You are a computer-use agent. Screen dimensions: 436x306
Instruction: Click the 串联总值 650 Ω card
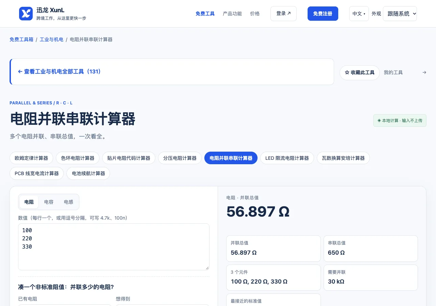point(371,249)
